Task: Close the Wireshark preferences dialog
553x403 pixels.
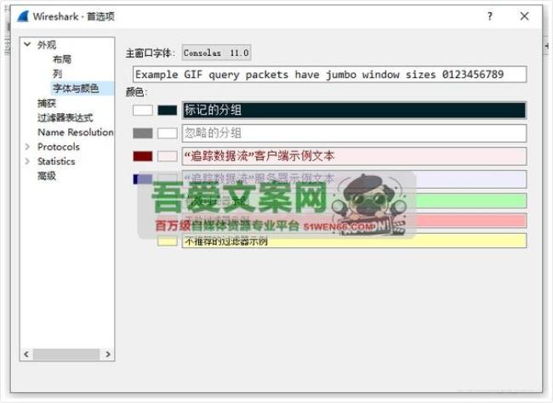Action: [x=524, y=16]
